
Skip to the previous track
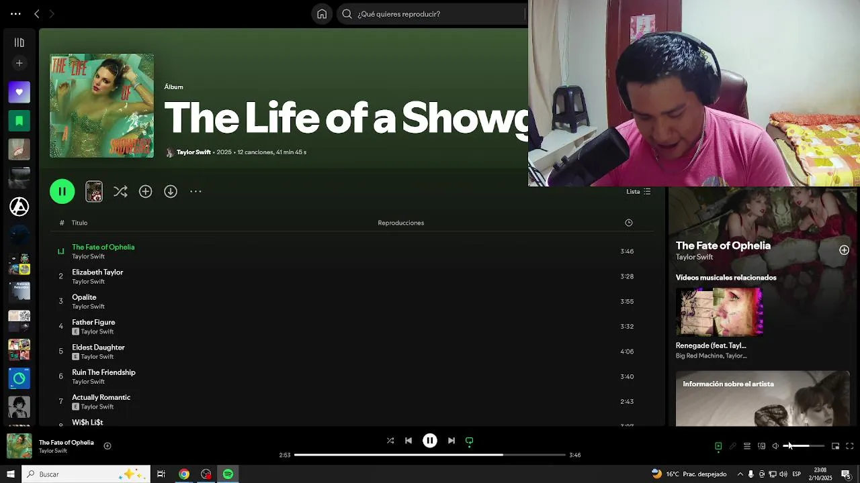tap(408, 441)
